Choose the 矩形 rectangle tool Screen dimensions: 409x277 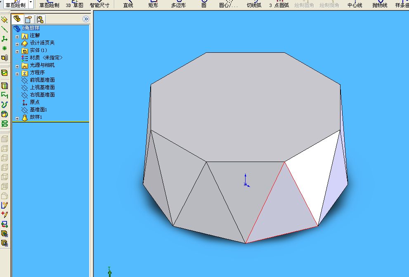click(153, 5)
